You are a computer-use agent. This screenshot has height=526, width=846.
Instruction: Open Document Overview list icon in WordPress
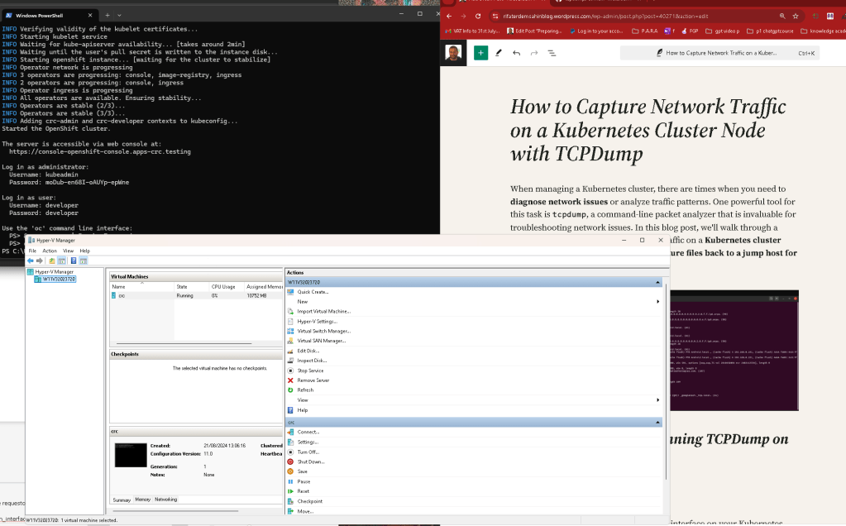[x=552, y=53]
